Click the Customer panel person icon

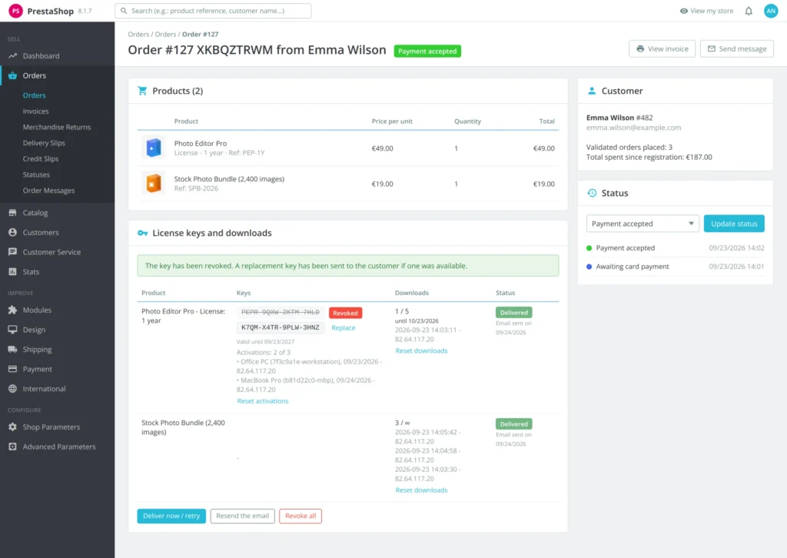pos(592,91)
